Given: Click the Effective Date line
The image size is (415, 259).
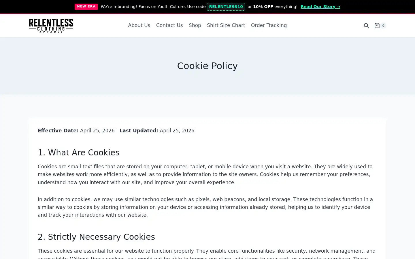Looking at the screenshot, I should (x=116, y=131).
